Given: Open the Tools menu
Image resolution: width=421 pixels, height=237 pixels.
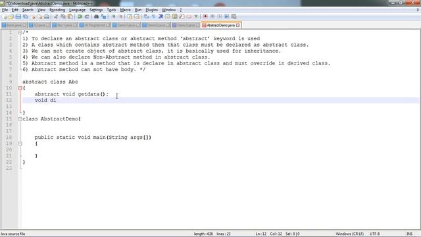Looking at the screenshot, I should [111, 10].
